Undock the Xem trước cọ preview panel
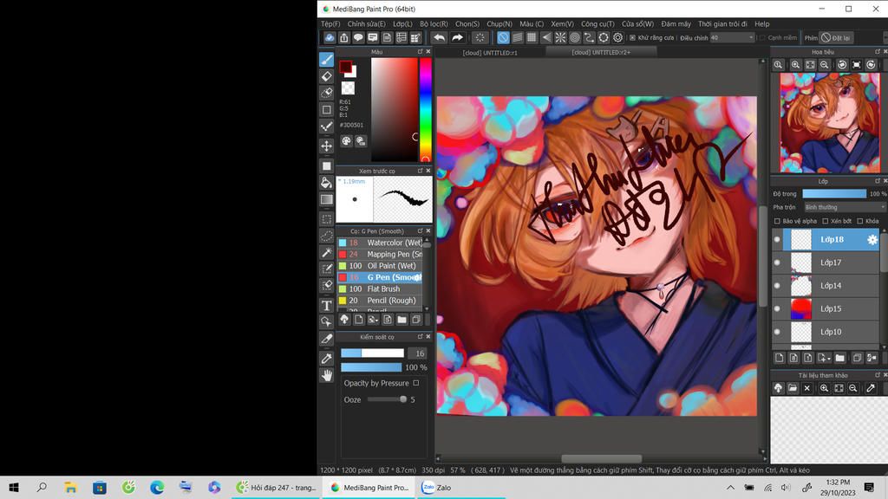 pyautogui.click(x=421, y=171)
